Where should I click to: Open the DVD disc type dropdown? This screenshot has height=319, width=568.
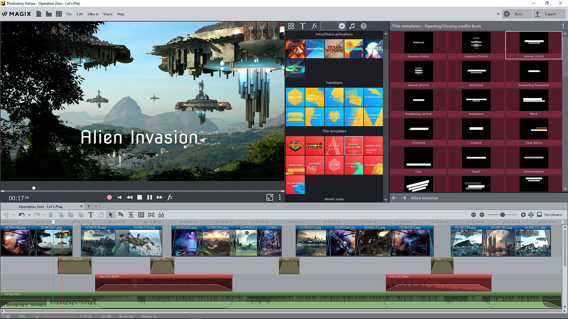(x=37, y=316)
